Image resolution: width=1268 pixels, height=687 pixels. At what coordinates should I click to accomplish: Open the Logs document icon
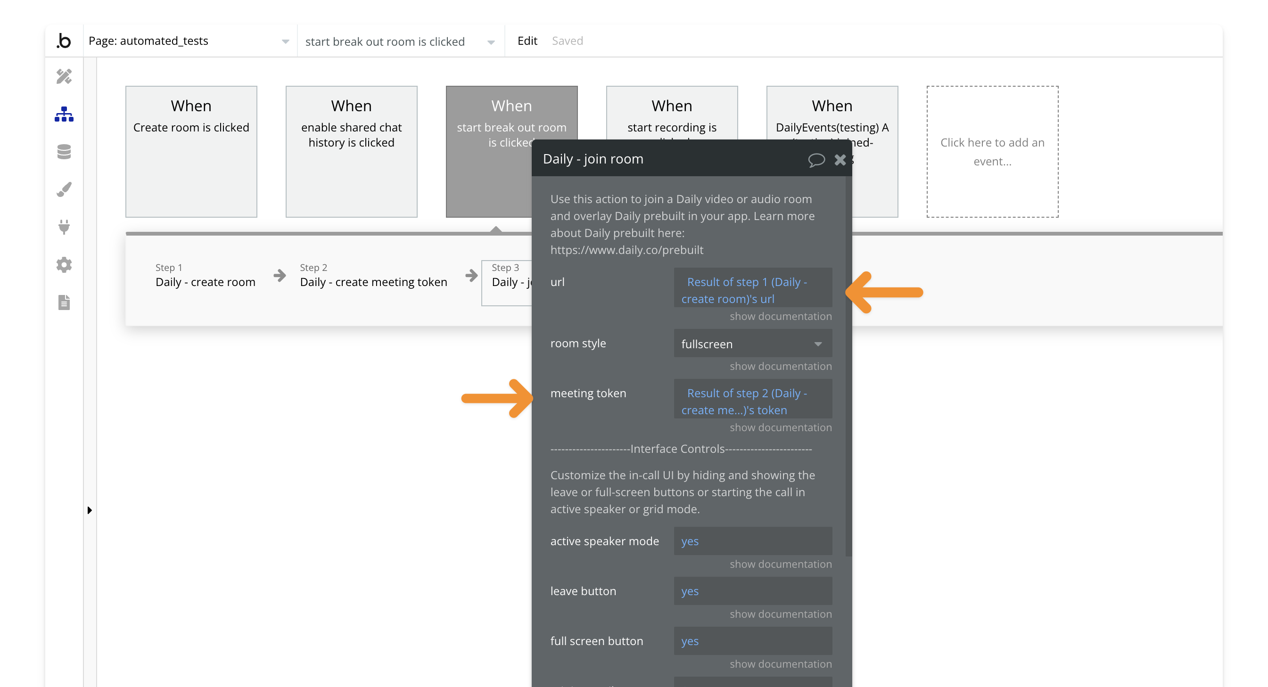(x=64, y=302)
